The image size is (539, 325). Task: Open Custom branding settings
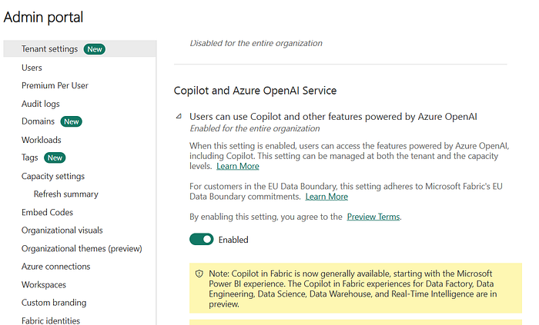54,303
